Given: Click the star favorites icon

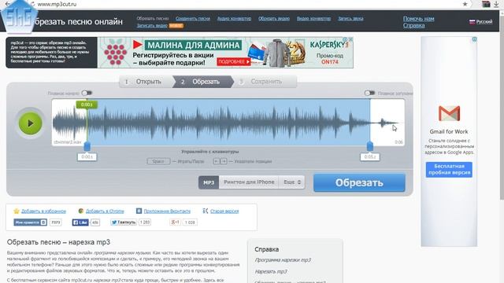Looking at the screenshot, I should [17, 211].
